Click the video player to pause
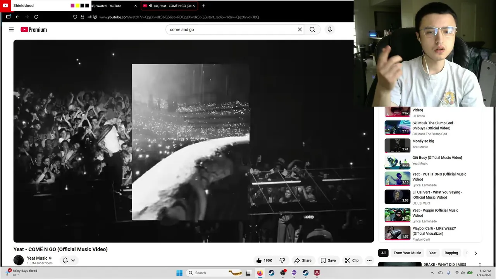Image resolution: width=496 pixels, height=279 pixels. click(193, 141)
